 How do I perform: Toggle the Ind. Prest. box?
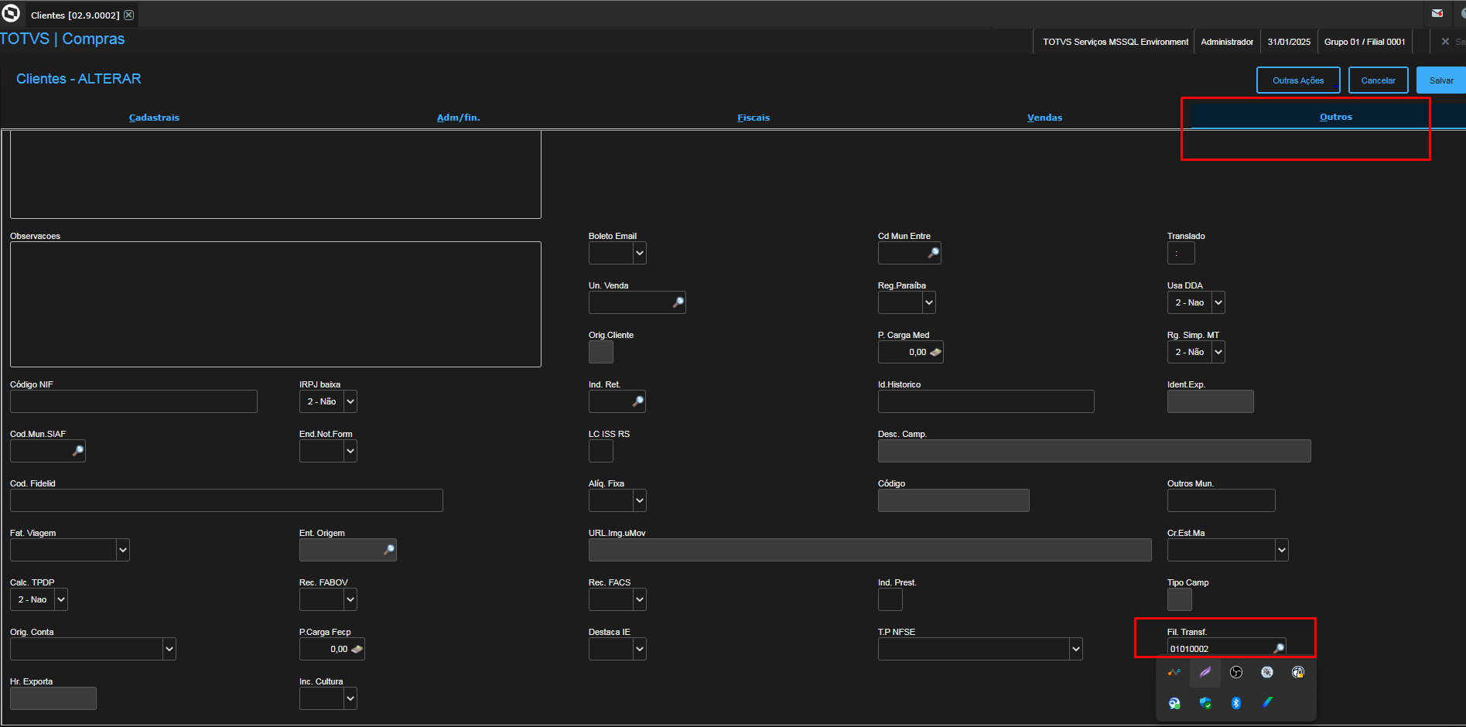pos(890,599)
